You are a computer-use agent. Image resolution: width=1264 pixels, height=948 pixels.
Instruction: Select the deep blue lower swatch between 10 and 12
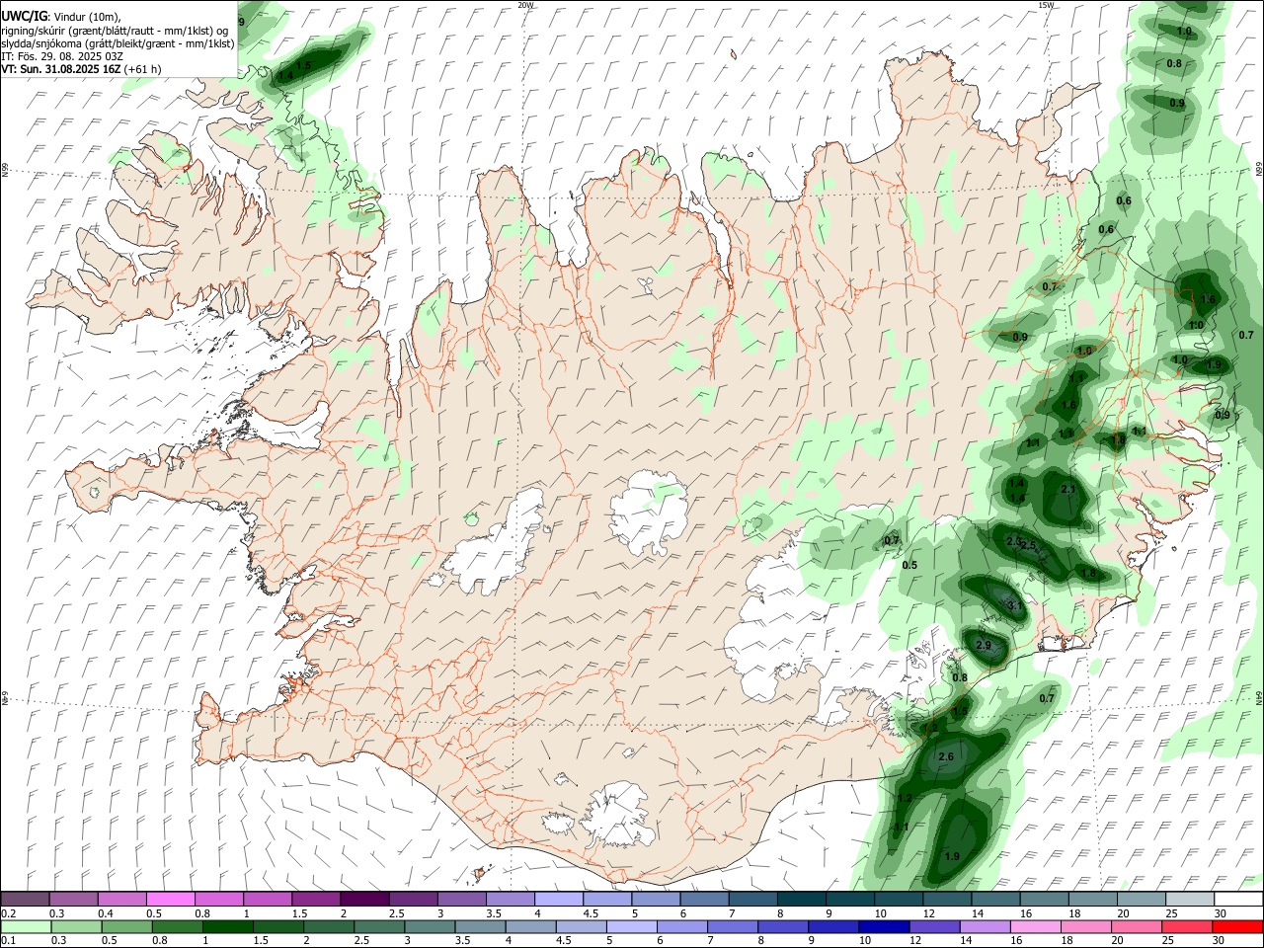pyautogui.click(x=884, y=927)
